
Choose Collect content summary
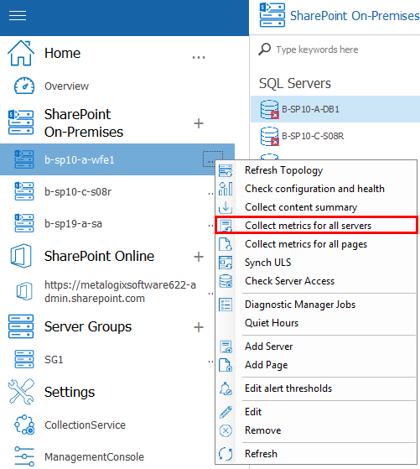pyautogui.click(x=316, y=207)
